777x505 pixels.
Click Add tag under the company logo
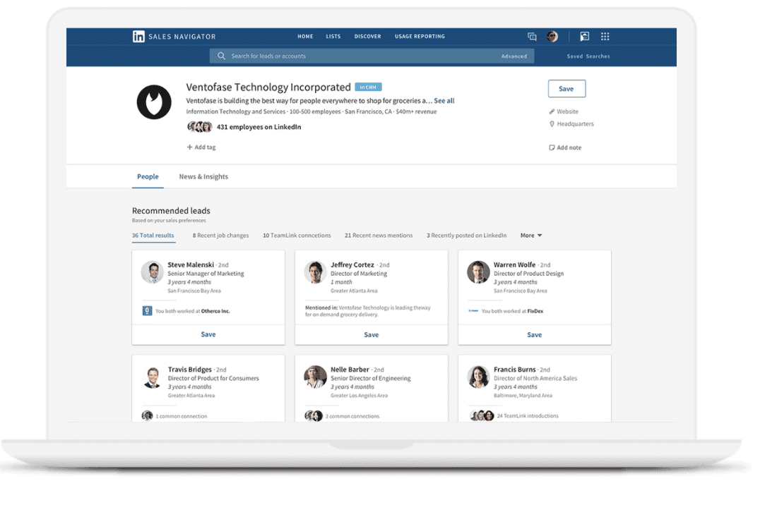click(x=201, y=147)
